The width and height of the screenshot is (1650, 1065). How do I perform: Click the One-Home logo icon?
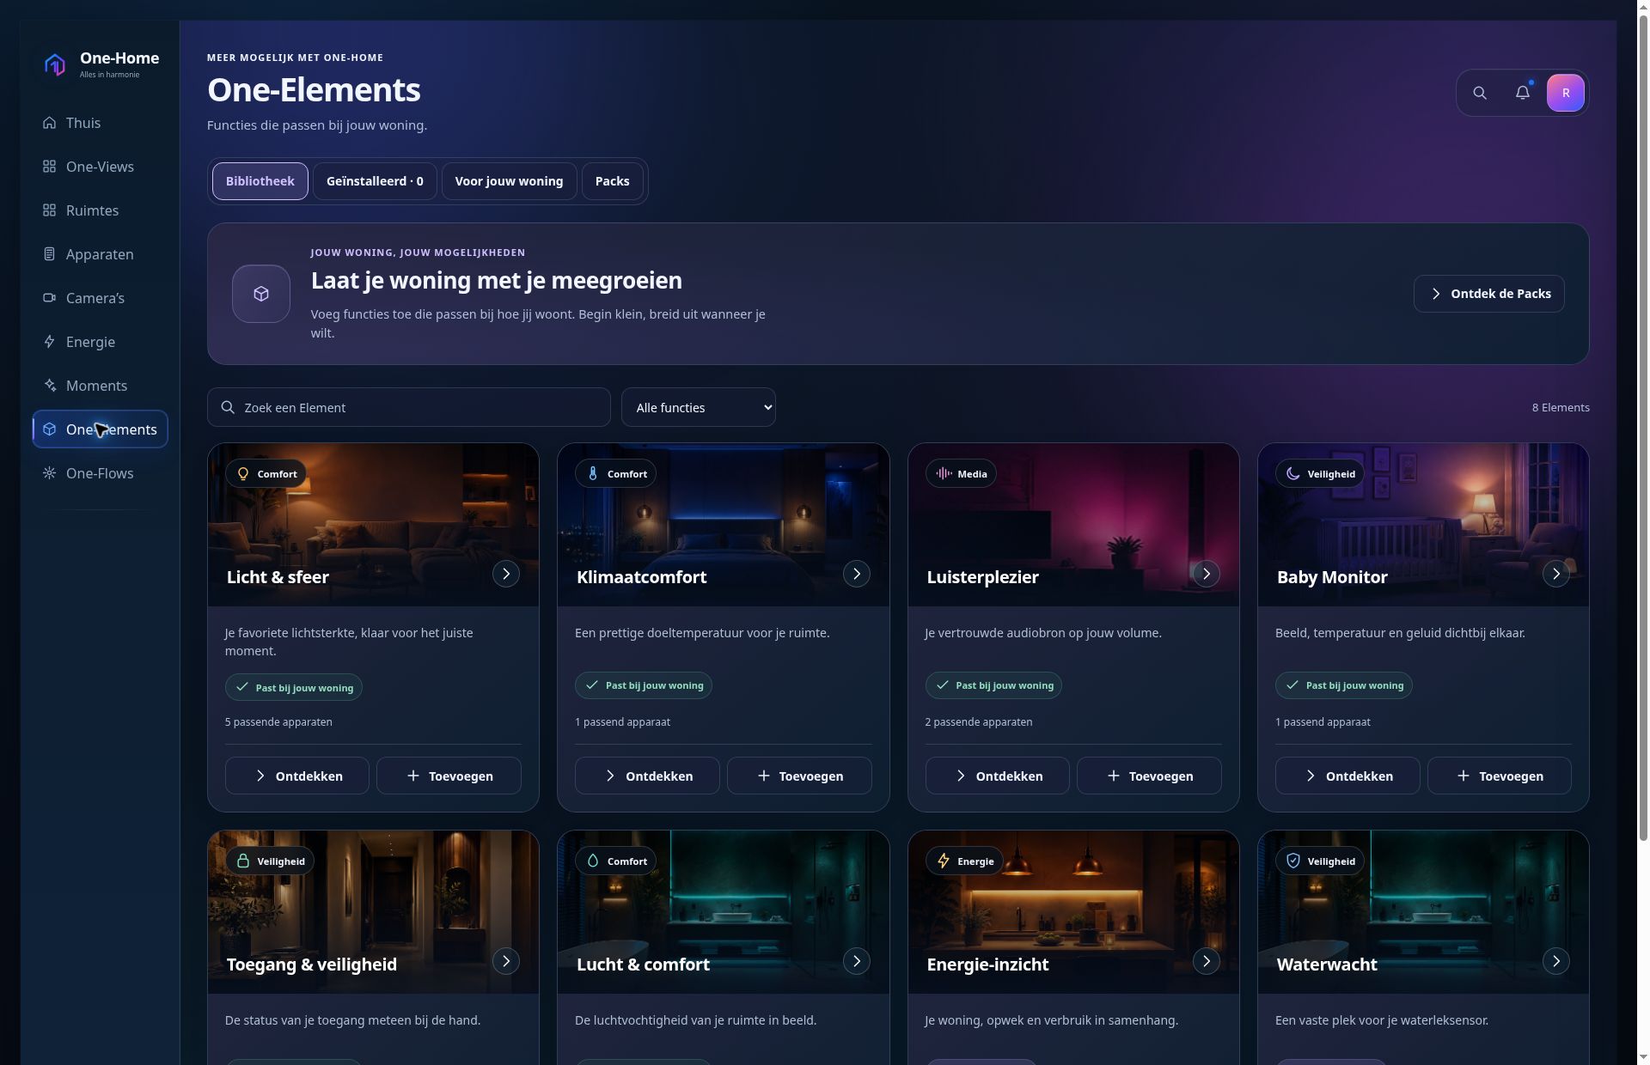pos(55,64)
